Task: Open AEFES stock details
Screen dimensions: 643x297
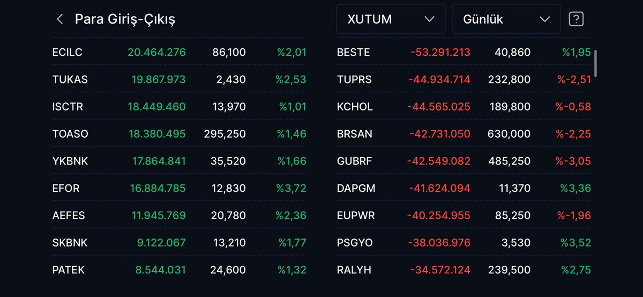Action: pyautogui.click(x=180, y=216)
